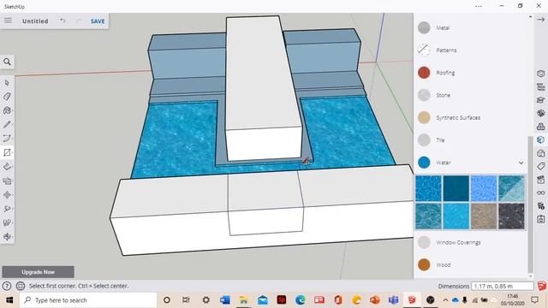Screen dimensions: 548x308
Task: Open the Styles panel
Action: pos(540,153)
